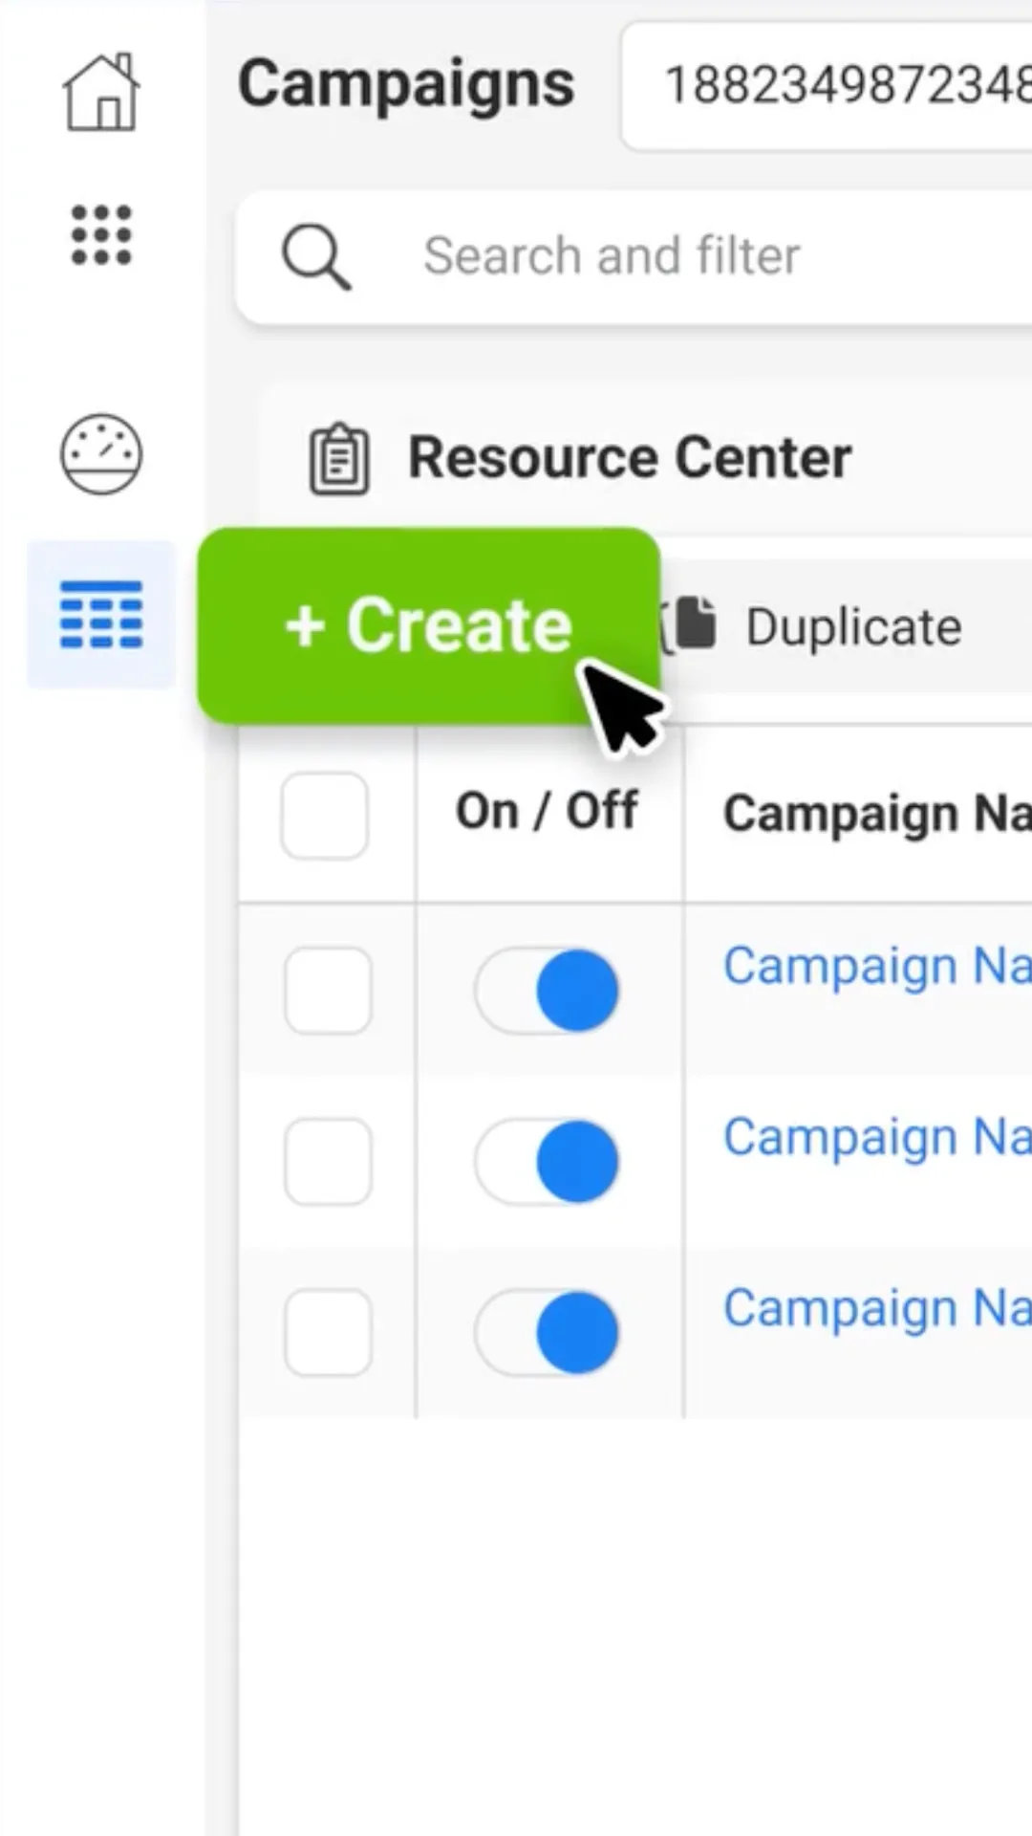The width and height of the screenshot is (1032, 1836).
Task: Turn off the third campaign toggle
Action: tap(548, 1333)
